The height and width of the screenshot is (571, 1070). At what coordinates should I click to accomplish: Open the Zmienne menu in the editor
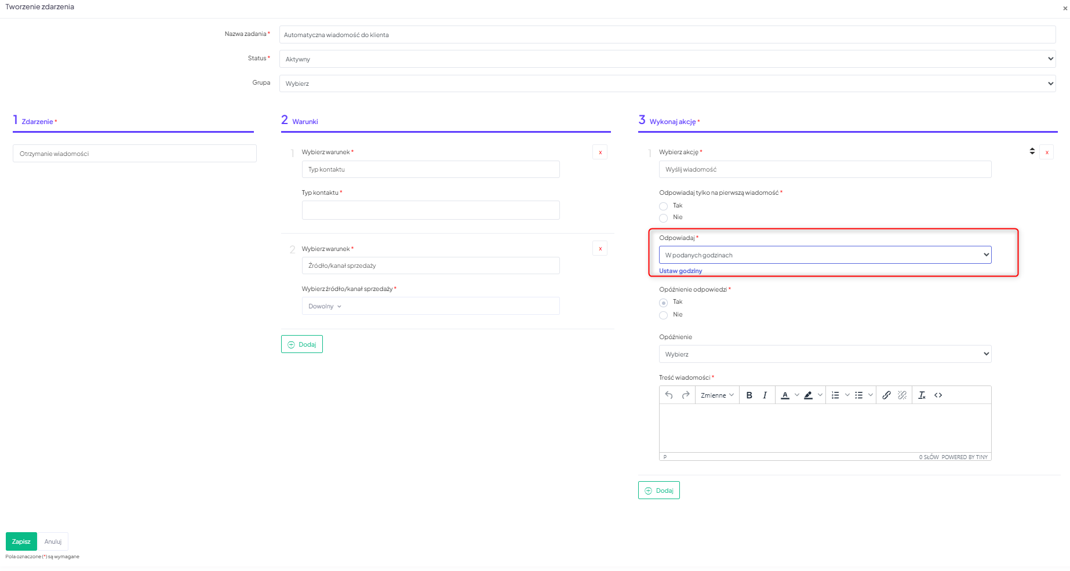[717, 395]
